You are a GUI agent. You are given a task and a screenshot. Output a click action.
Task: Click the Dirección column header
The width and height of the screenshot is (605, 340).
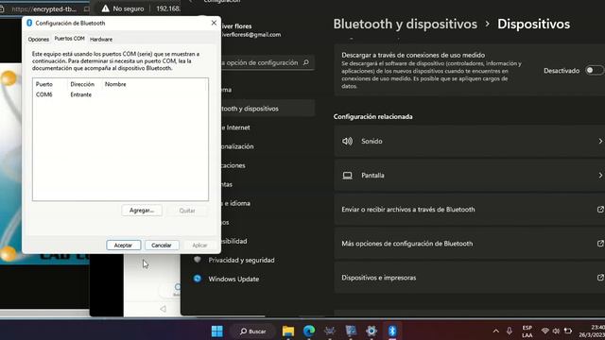click(x=82, y=84)
